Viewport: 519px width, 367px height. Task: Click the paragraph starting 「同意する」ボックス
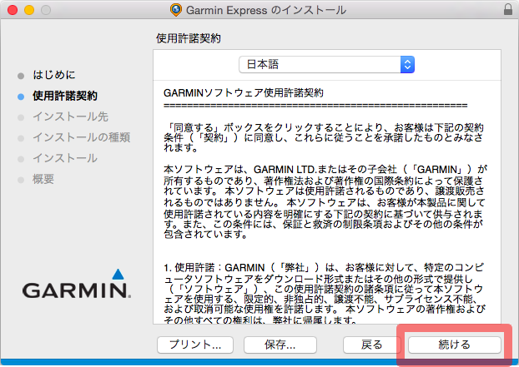click(324, 137)
